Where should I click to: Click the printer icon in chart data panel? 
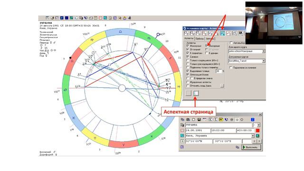(x=188, y=120)
